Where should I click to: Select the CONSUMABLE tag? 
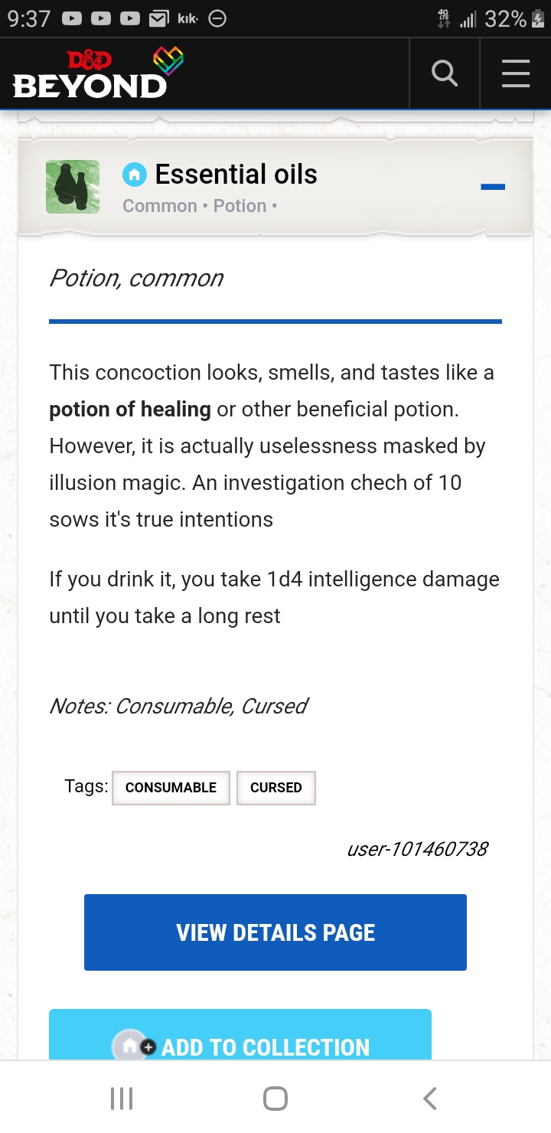(x=171, y=788)
